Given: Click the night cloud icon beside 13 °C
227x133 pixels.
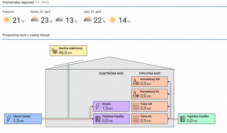Looking at the screenshot, I should point(59,20).
